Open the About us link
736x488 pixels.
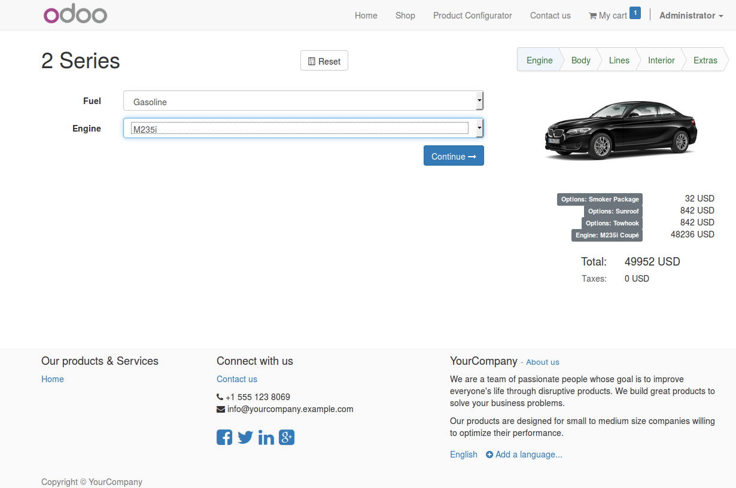pyautogui.click(x=543, y=362)
